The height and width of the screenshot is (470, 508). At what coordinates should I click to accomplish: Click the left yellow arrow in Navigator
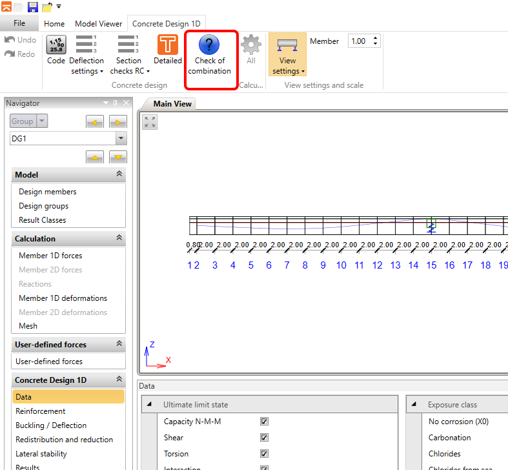click(95, 122)
